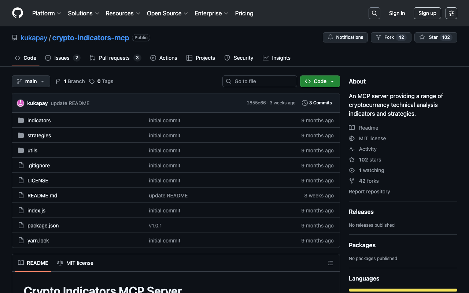Expand the Platform menu in header
Viewport: 469px width, 293px height.
click(x=47, y=13)
